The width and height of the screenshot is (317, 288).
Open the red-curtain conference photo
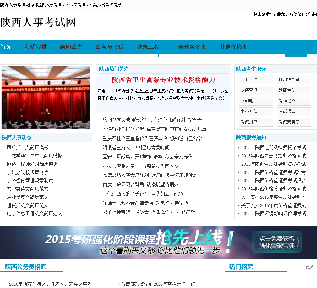click(x=46, y=97)
